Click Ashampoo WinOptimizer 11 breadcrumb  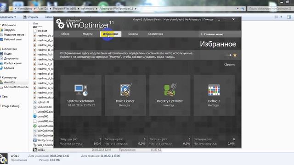(116, 9)
